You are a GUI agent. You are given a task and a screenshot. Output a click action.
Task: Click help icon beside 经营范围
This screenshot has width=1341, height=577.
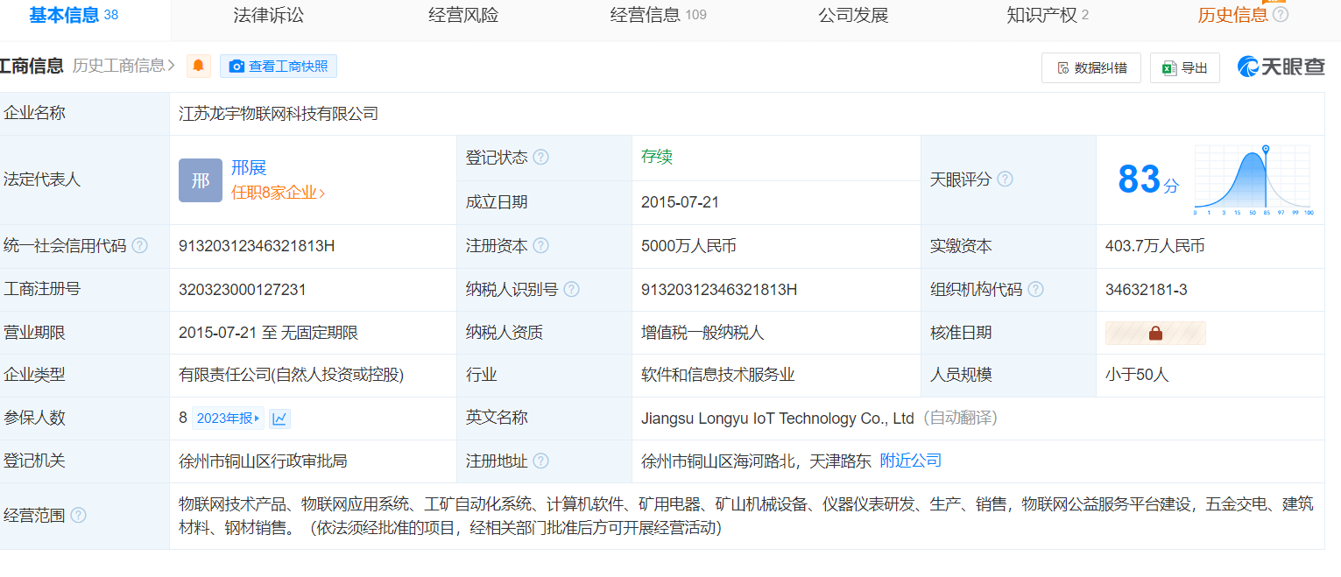(79, 515)
